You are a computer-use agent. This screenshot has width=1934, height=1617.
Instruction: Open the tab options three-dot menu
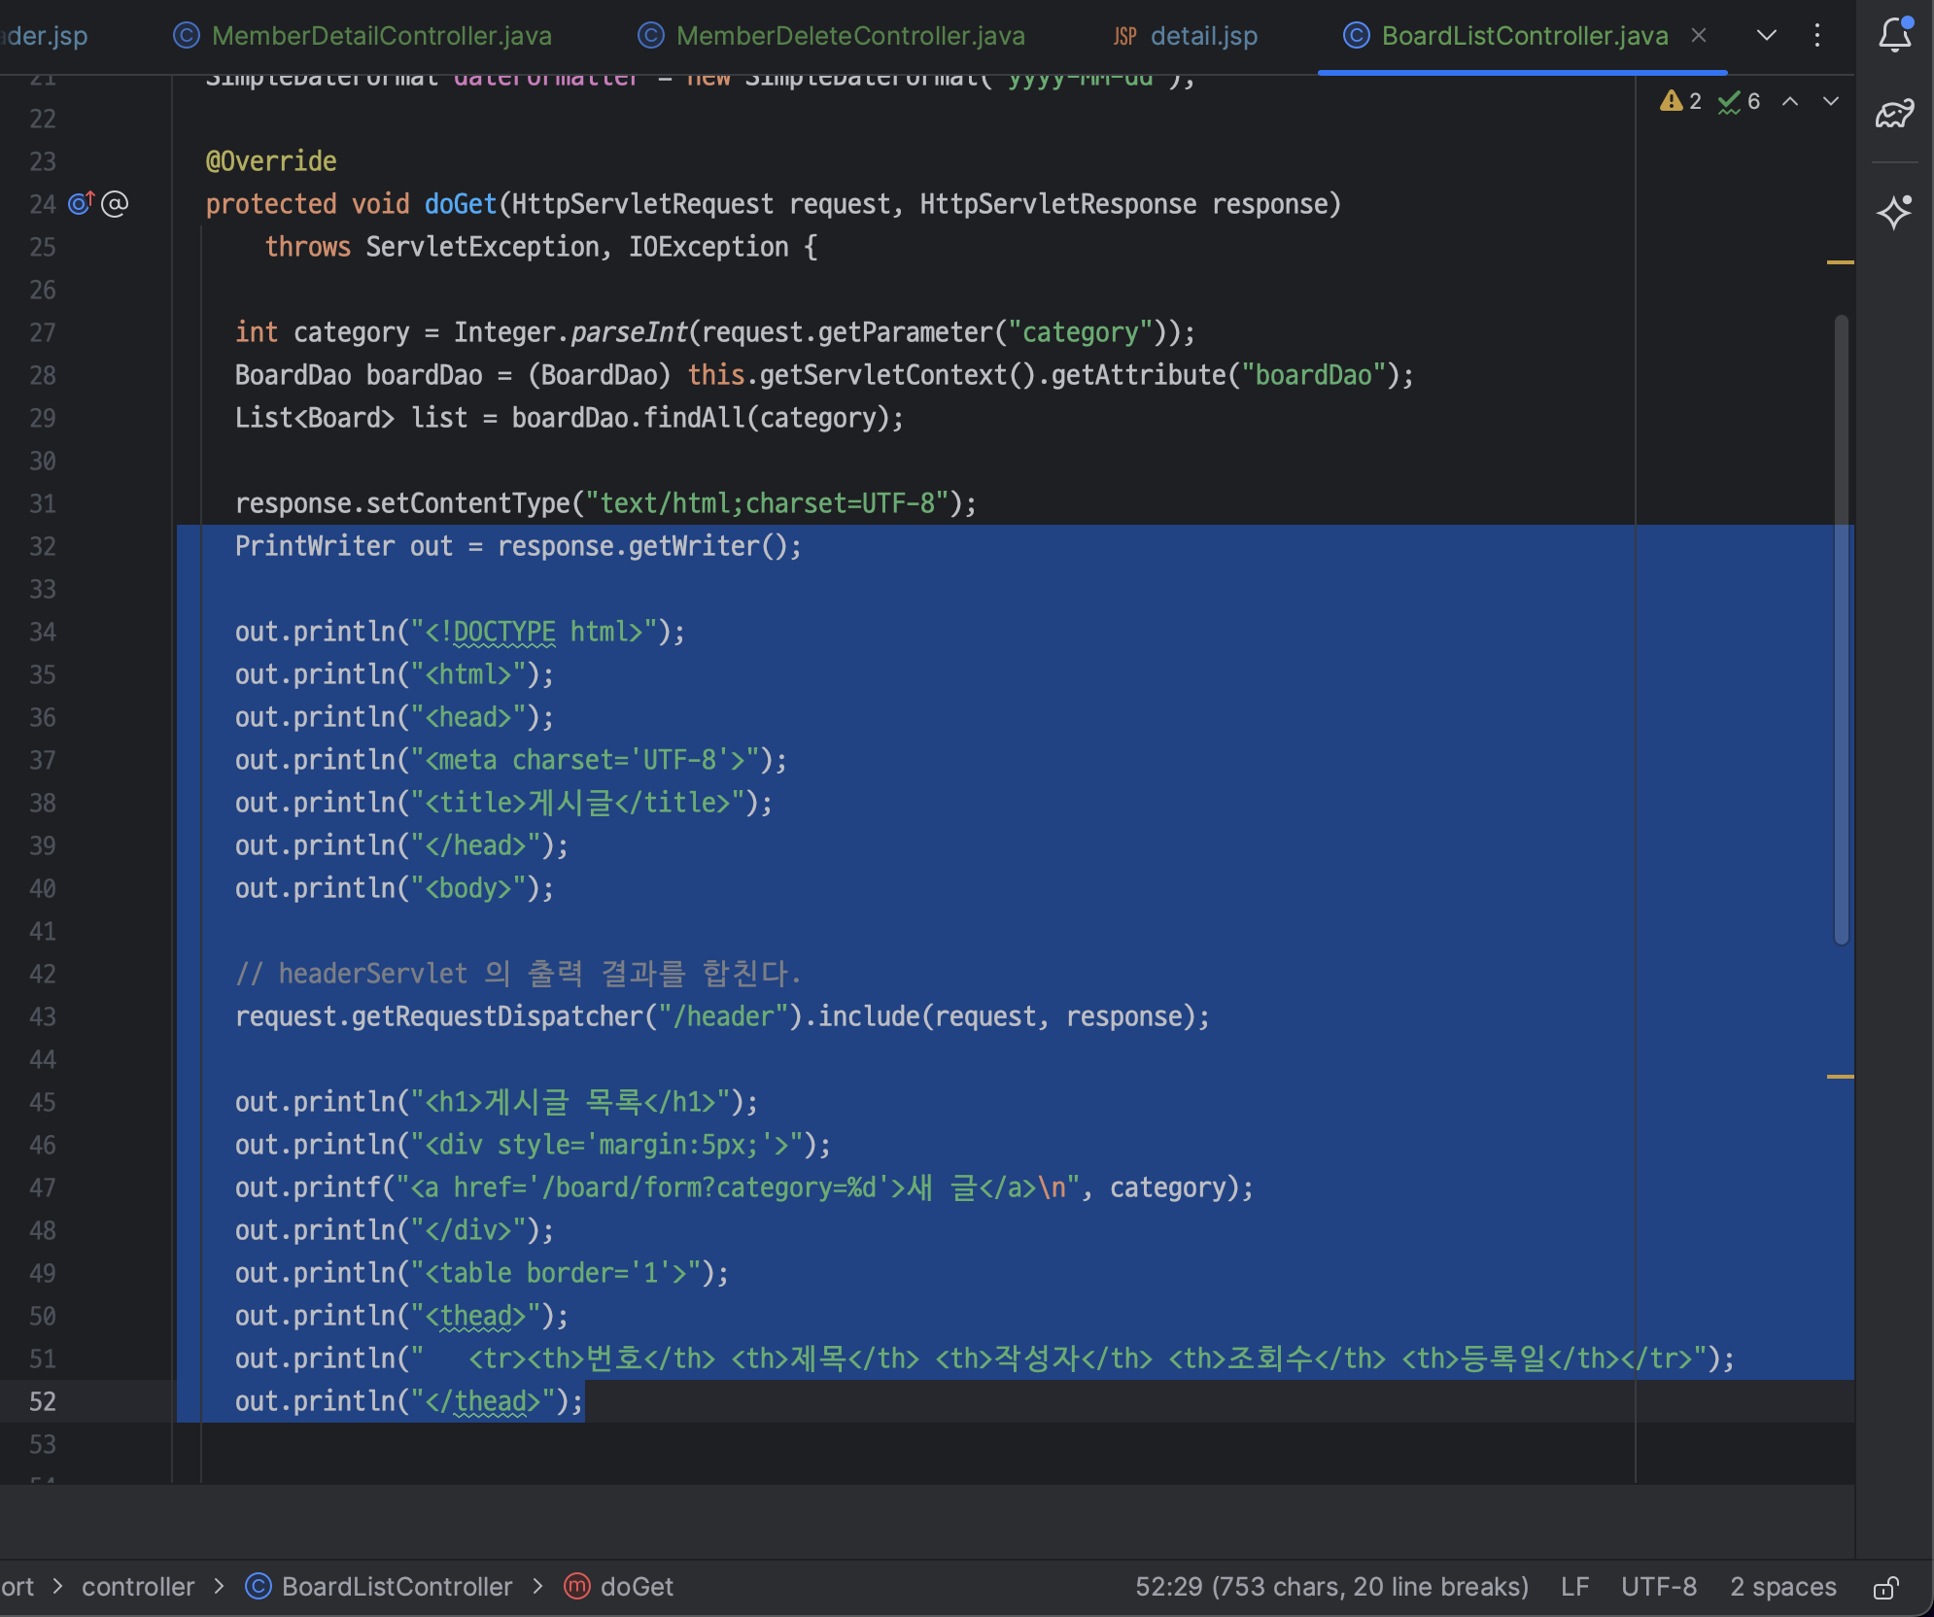click(1816, 36)
